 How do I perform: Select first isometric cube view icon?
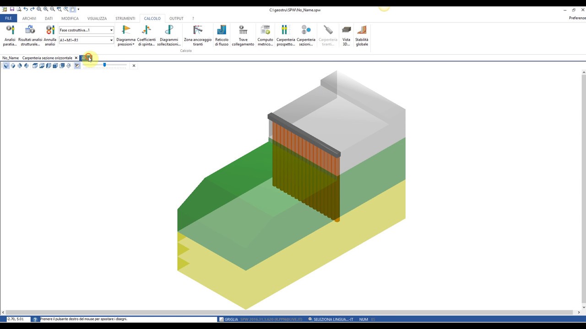pos(6,66)
